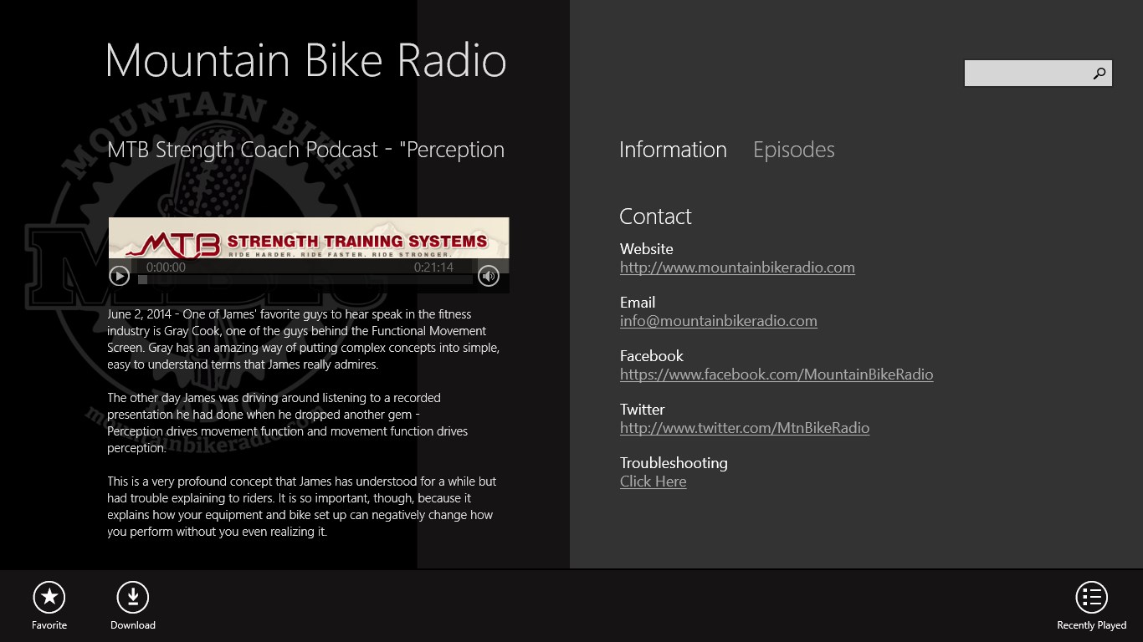Download the current episode
Image resolution: width=1143 pixels, height=642 pixels.
point(132,598)
